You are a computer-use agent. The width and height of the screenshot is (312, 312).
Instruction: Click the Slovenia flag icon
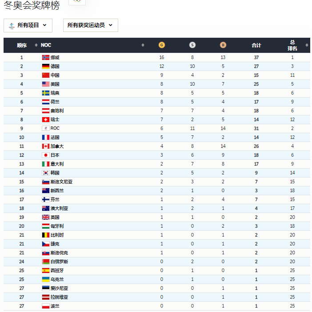[x=46, y=182]
